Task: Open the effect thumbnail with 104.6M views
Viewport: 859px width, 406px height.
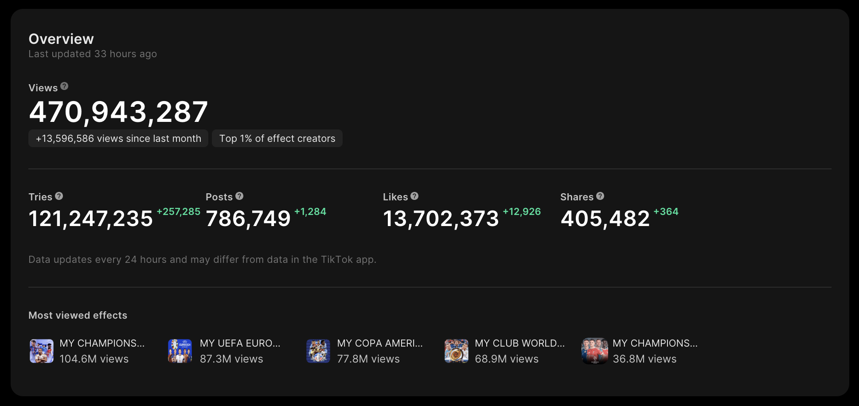Action: point(42,351)
